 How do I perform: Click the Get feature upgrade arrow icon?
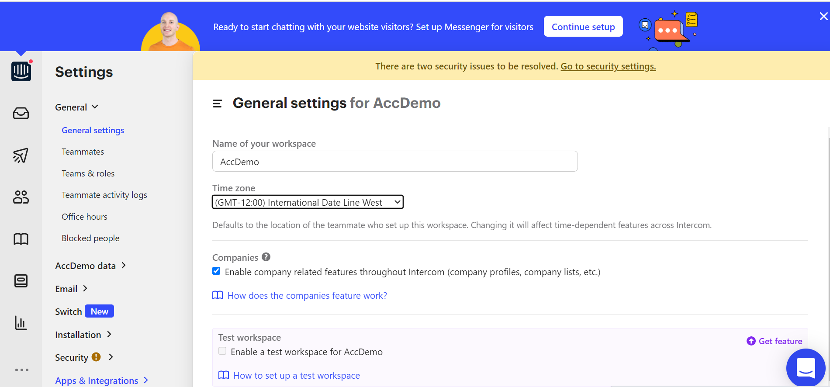coord(751,341)
